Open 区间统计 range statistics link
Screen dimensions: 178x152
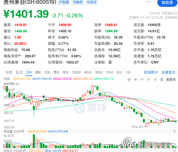[x=151, y=72]
